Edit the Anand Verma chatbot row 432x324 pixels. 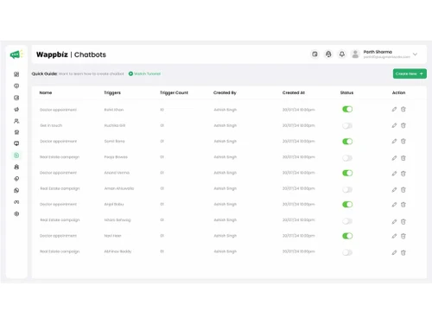394,174
